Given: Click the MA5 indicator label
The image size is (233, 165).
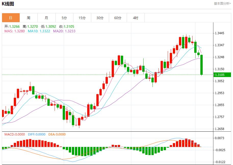Looking at the screenshot, I should pos(15,31).
